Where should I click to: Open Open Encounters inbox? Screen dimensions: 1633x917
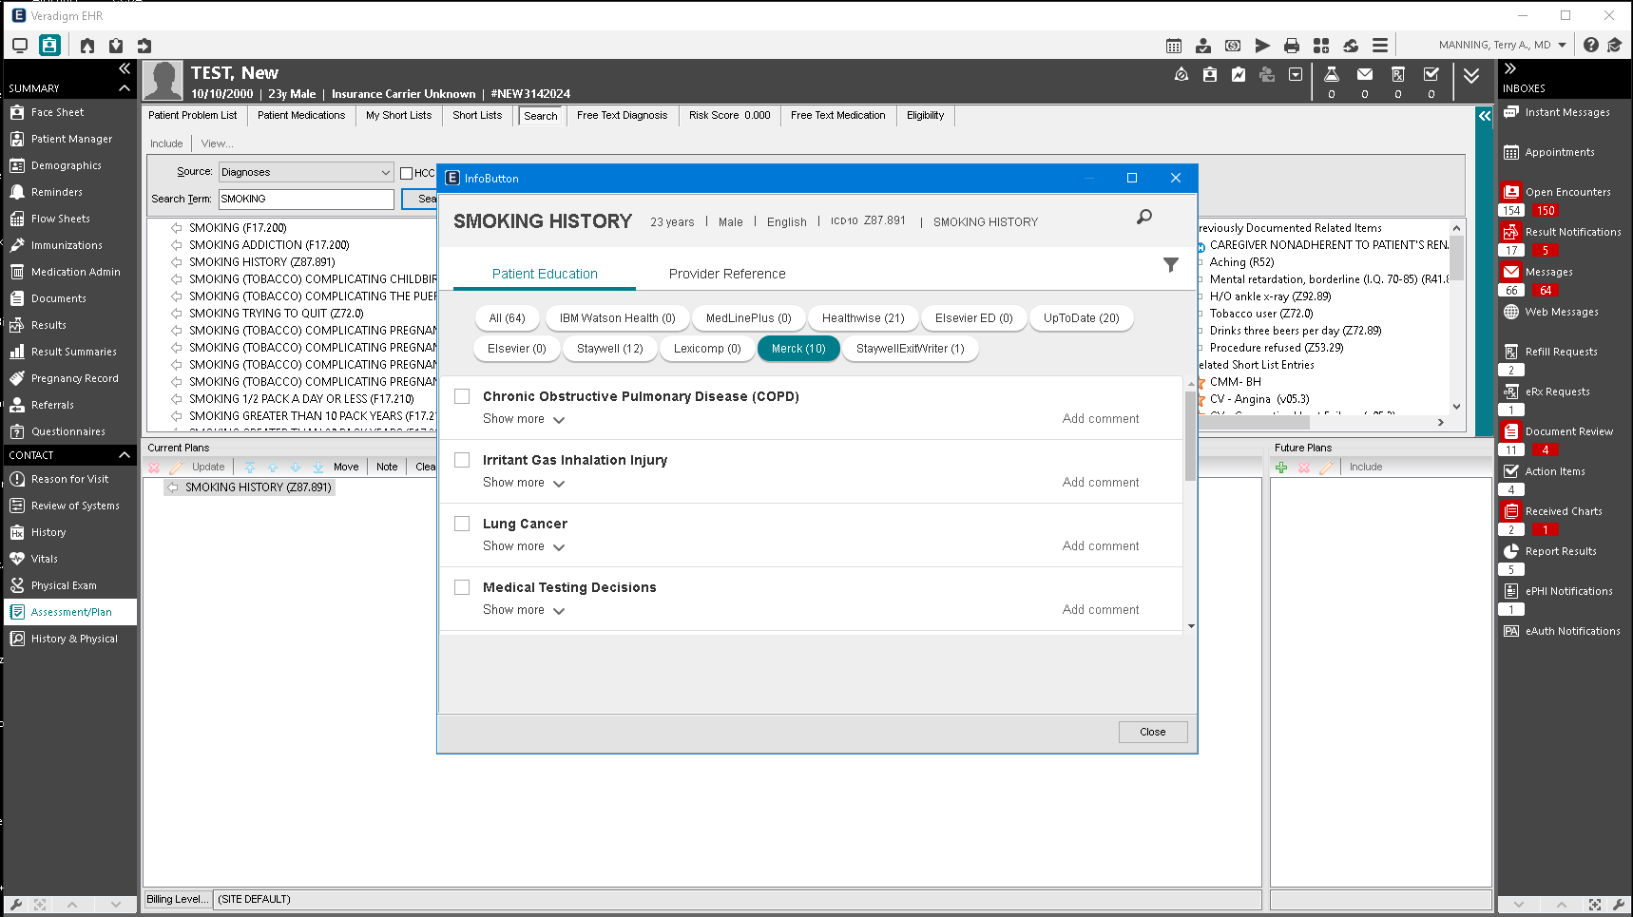coord(1567,192)
